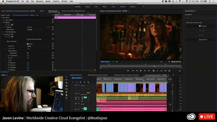Open Spotlight search in menu bar
217x122 pixels.
[x=210, y=1]
